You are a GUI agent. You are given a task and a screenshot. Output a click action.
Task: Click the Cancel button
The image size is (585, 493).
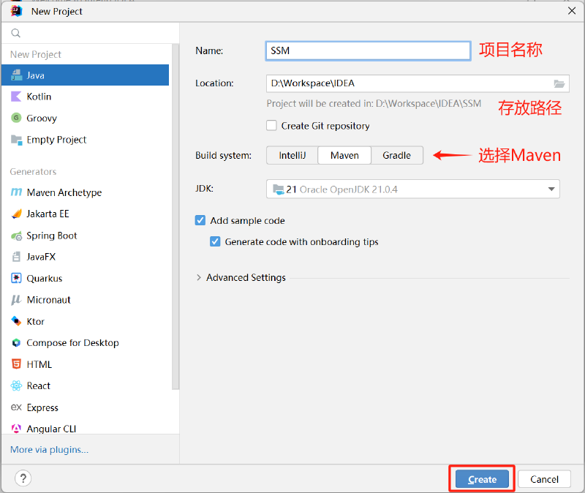pos(544,479)
